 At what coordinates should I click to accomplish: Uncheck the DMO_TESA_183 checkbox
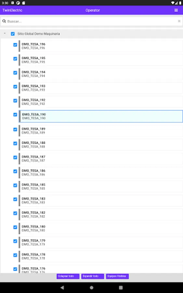pos(15,199)
